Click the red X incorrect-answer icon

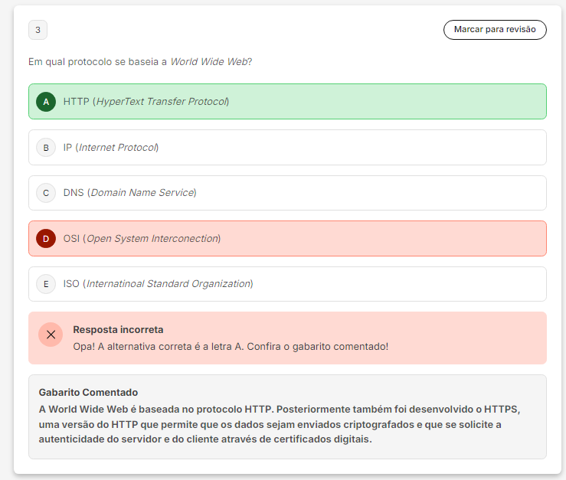51,335
